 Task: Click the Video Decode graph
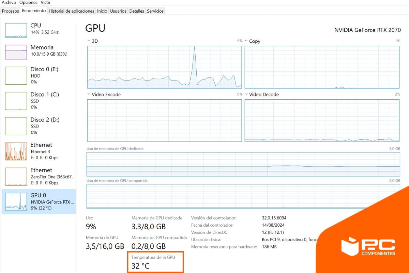322,120
